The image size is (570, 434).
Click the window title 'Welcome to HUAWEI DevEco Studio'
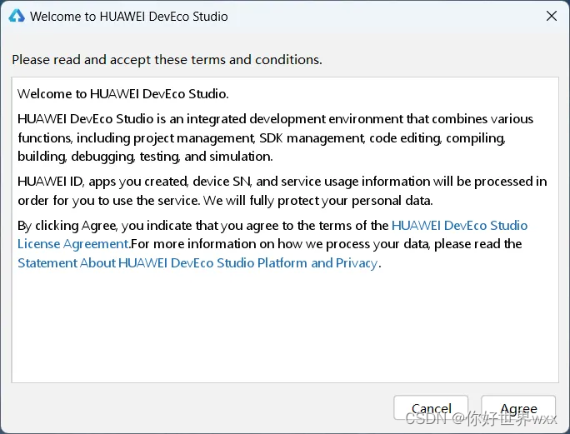coord(128,17)
